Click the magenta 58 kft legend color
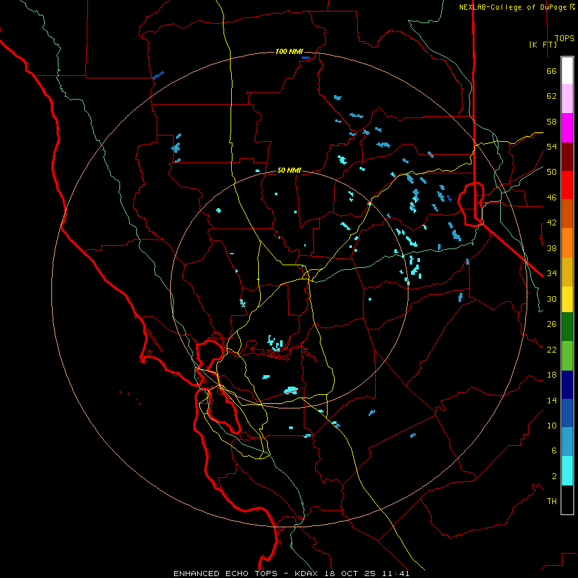 click(567, 128)
